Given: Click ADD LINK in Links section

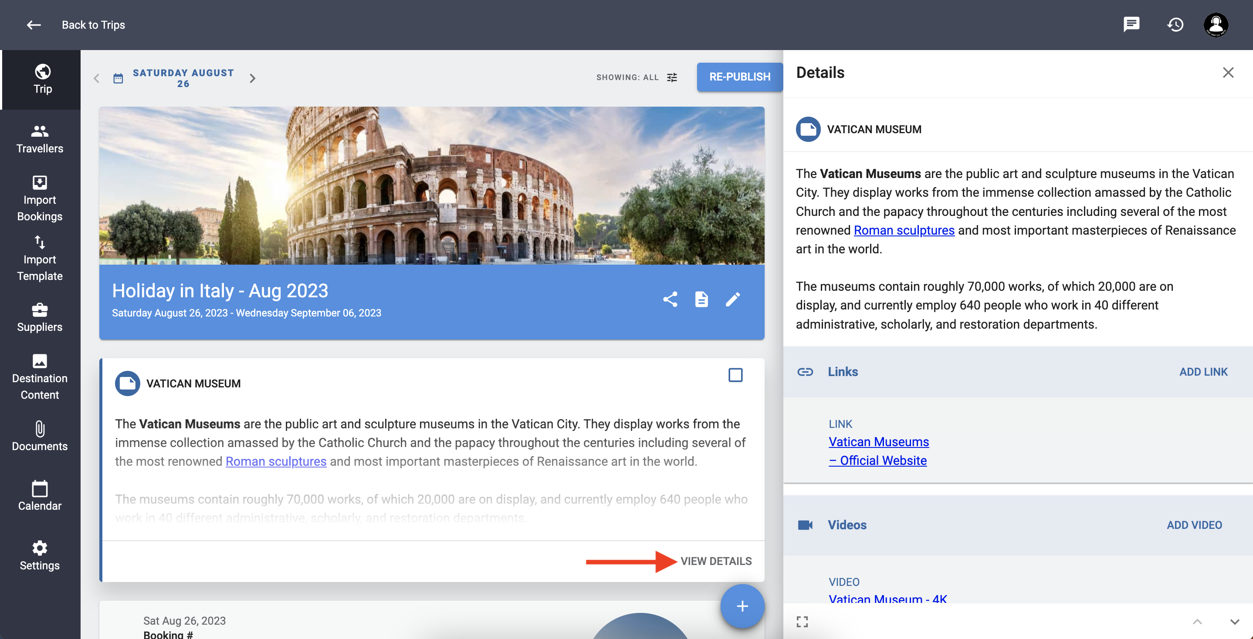Looking at the screenshot, I should click(1203, 372).
